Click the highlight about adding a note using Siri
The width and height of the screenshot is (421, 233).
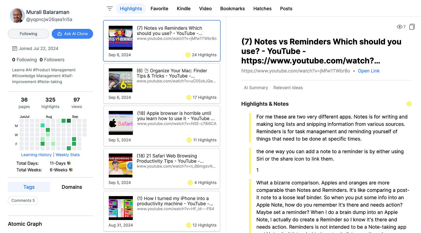click(x=330, y=155)
